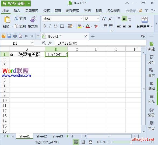The height and width of the screenshot is (145, 158).
Task: Center text horizontally
Action: tap(124, 26)
